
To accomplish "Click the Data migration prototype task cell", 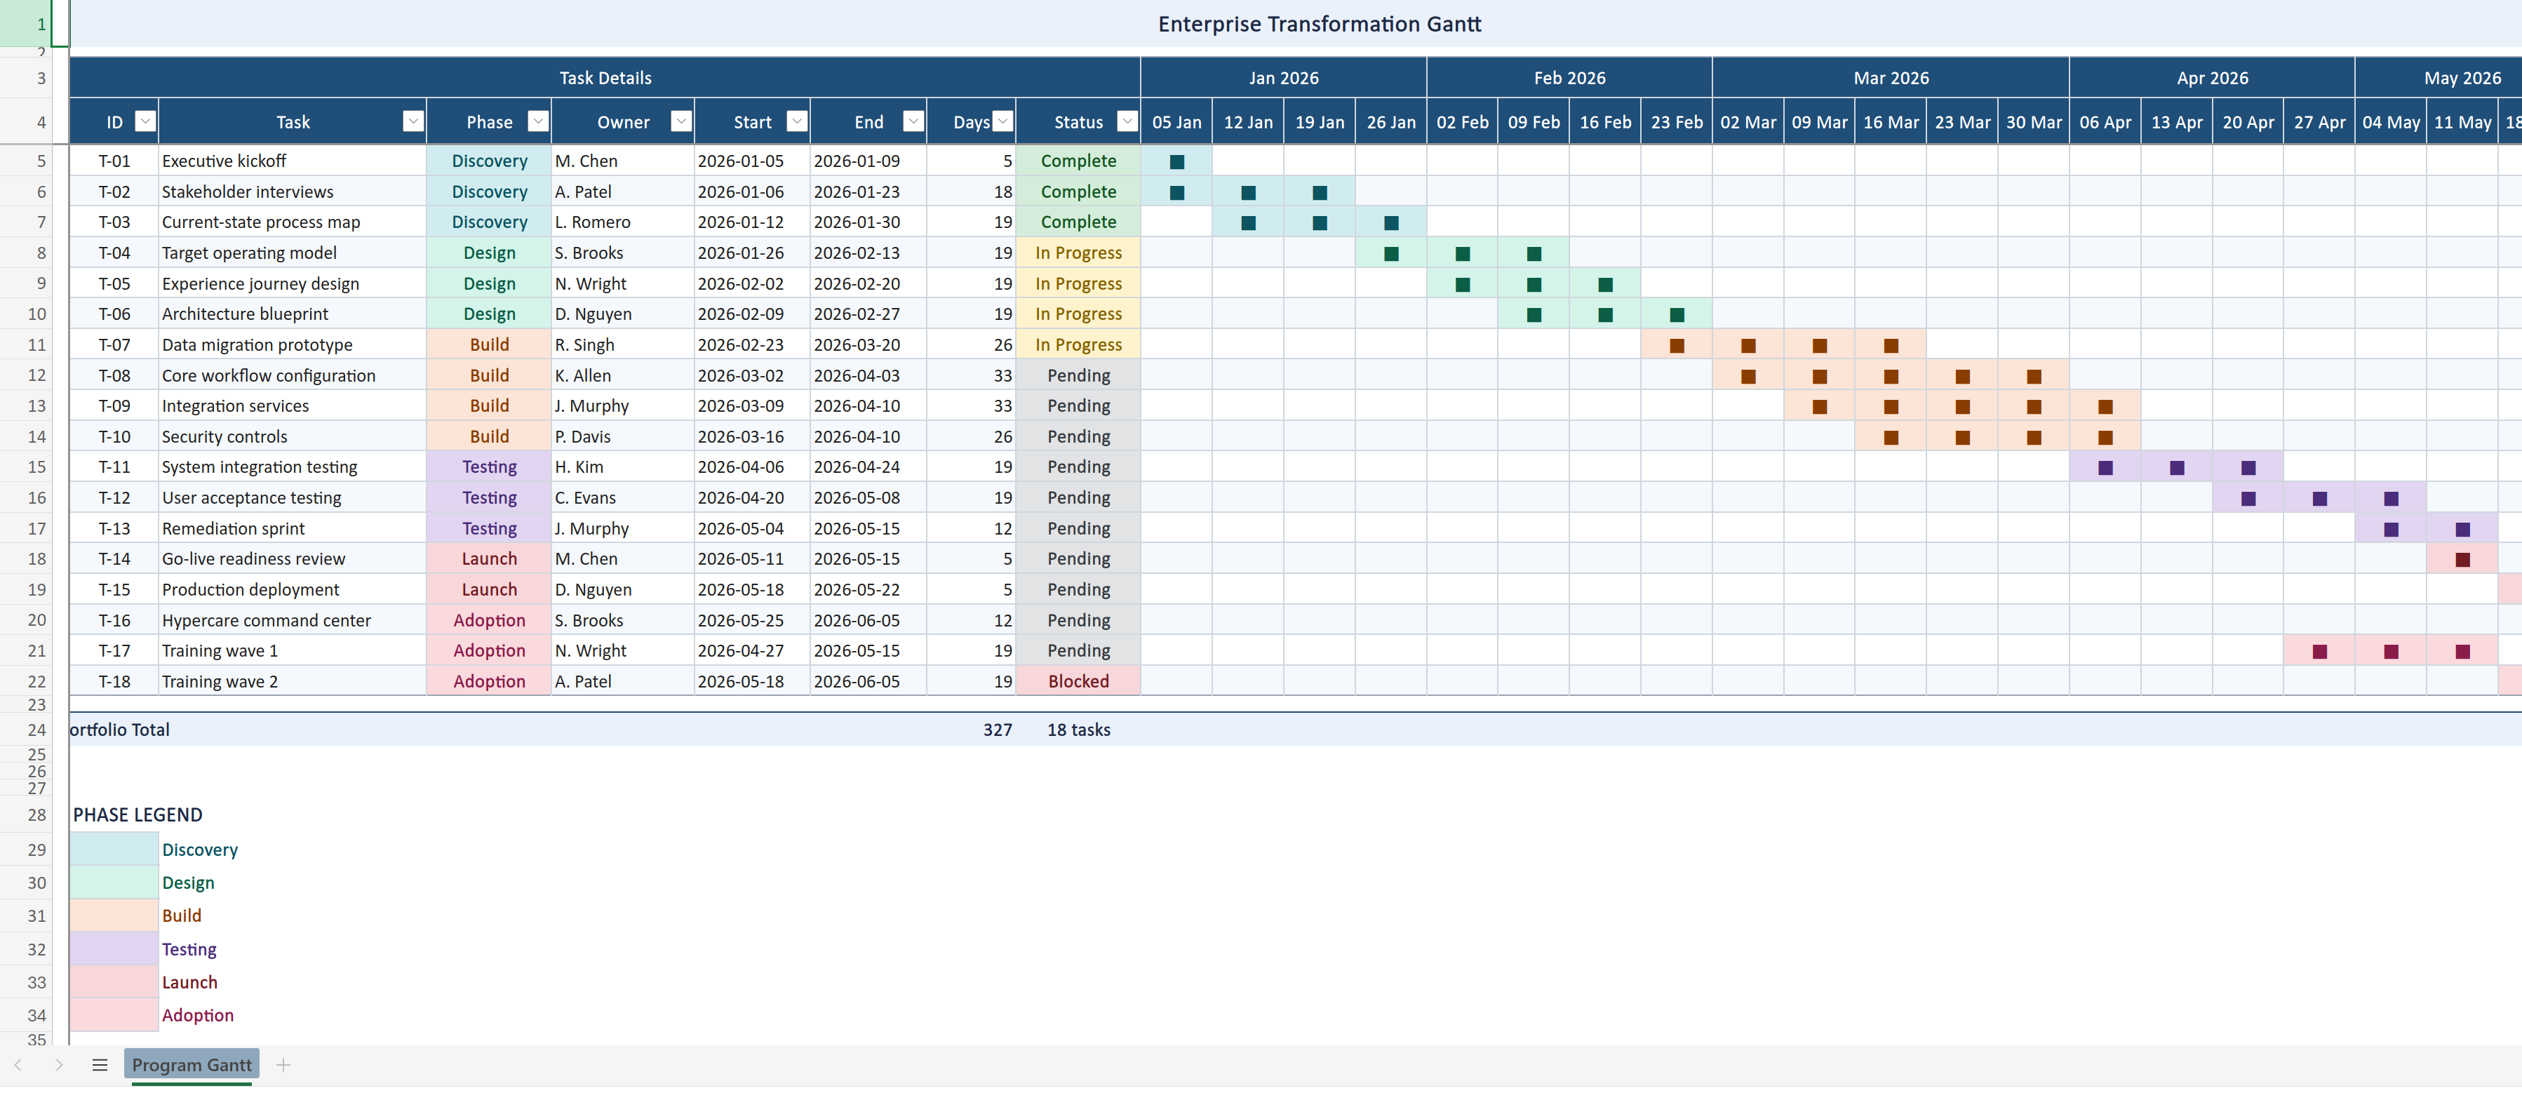I will [x=292, y=344].
